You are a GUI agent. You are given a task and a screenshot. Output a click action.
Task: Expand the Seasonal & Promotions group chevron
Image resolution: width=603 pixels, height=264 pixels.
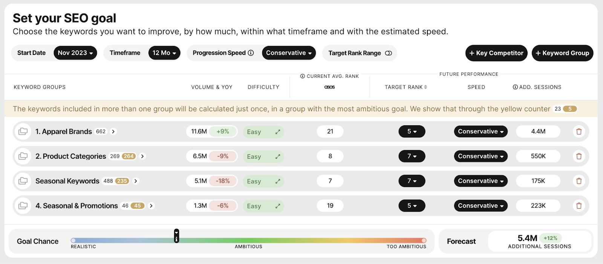(x=151, y=206)
